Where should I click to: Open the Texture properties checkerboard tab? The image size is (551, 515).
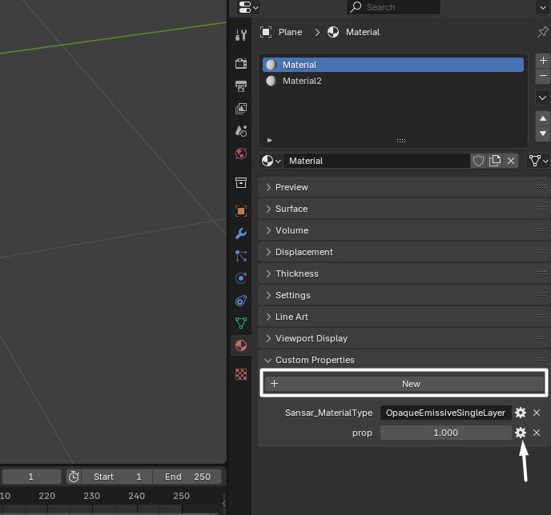pyautogui.click(x=241, y=373)
